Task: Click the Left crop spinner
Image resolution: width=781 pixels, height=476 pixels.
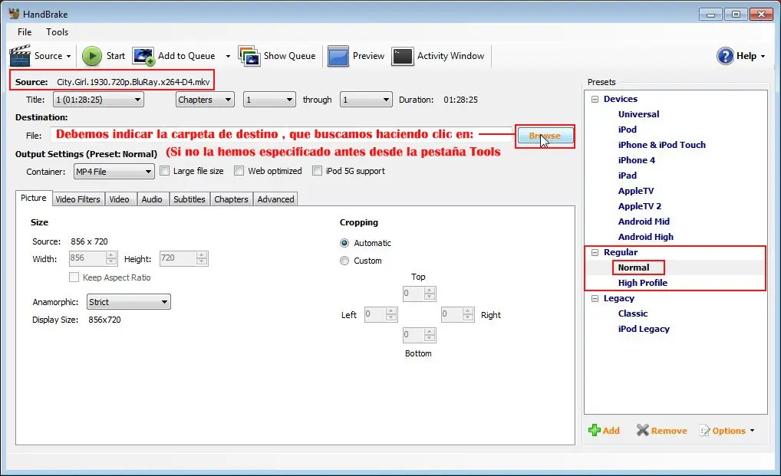Action: [x=381, y=314]
